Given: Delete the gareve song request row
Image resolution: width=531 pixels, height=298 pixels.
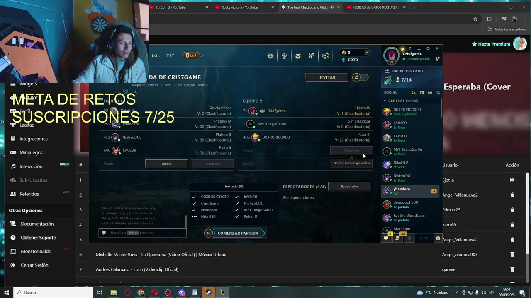Looking at the screenshot, I should (x=512, y=269).
